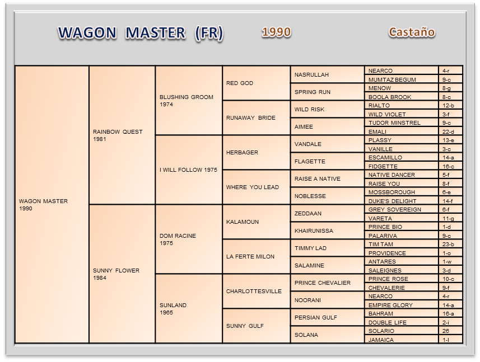Click the I WILL FOLLOW 1975 cell
Screen dimensions: 480x362
click(188, 170)
